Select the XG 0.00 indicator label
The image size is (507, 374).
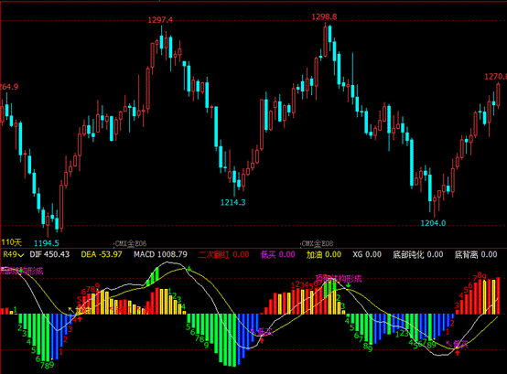(367, 254)
